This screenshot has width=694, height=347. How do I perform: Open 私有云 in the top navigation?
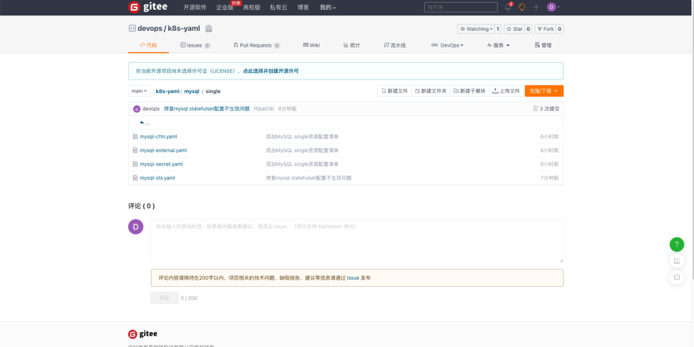click(x=278, y=8)
